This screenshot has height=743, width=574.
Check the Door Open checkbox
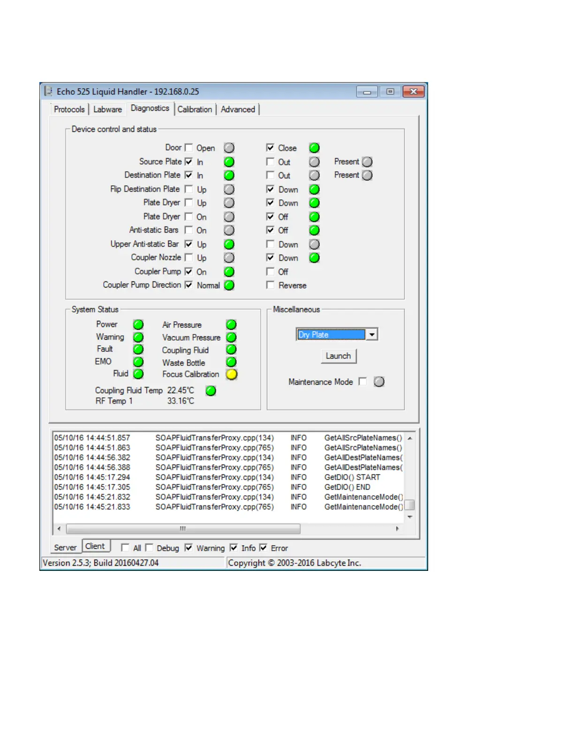pos(189,148)
